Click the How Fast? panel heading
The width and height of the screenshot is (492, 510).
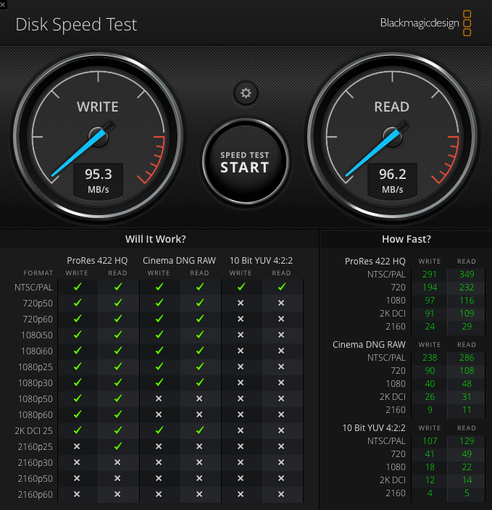tap(406, 239)
